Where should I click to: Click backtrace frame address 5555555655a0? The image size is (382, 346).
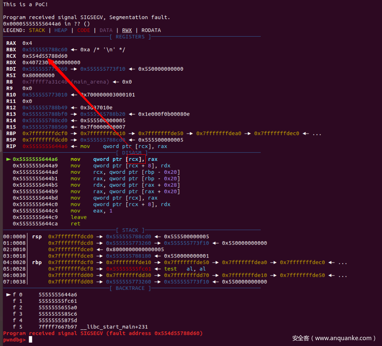pyautogui.click(x=58, y=307)
